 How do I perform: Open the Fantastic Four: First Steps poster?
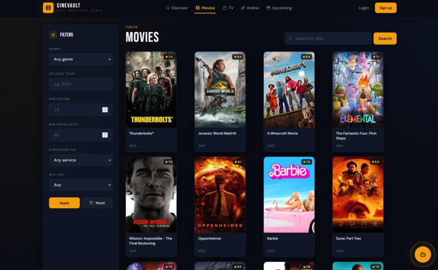pos(358,89)
